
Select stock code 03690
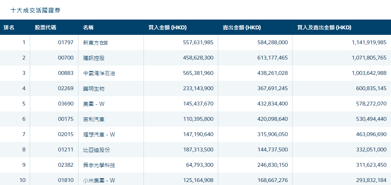tap(66, 104)
